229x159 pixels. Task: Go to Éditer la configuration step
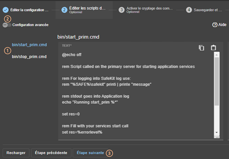tap(29, 10)
